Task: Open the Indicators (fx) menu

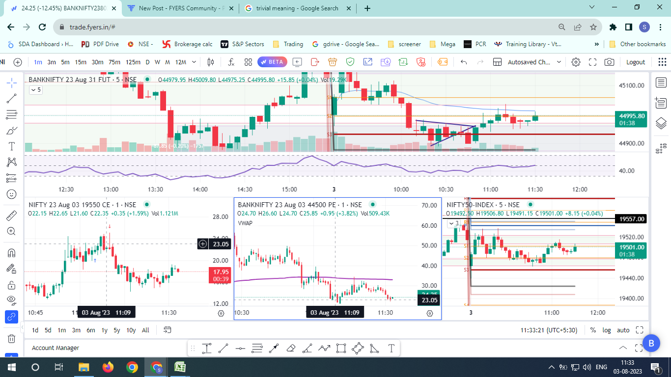Action: 231,62
